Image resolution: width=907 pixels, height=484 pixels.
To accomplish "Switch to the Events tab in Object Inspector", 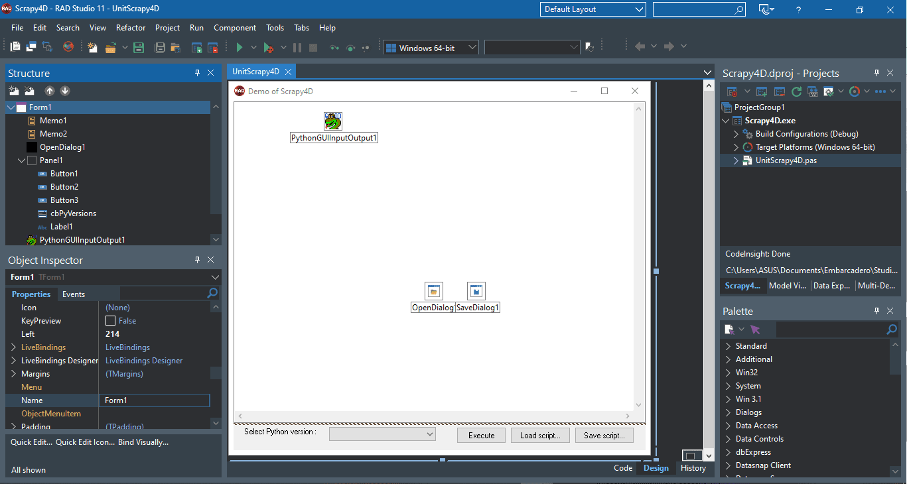I will [74, 294].
